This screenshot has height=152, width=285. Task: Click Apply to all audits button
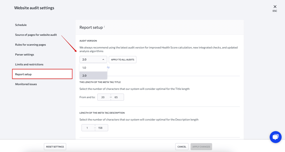[x=122, y=59]
